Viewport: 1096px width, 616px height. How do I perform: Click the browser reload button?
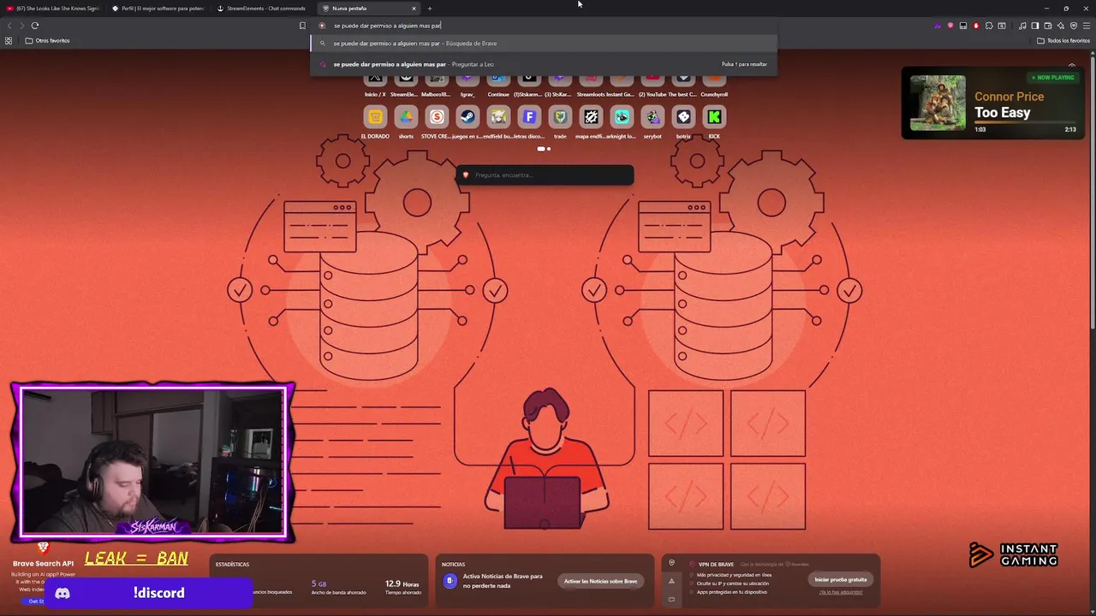coord(35,26)
